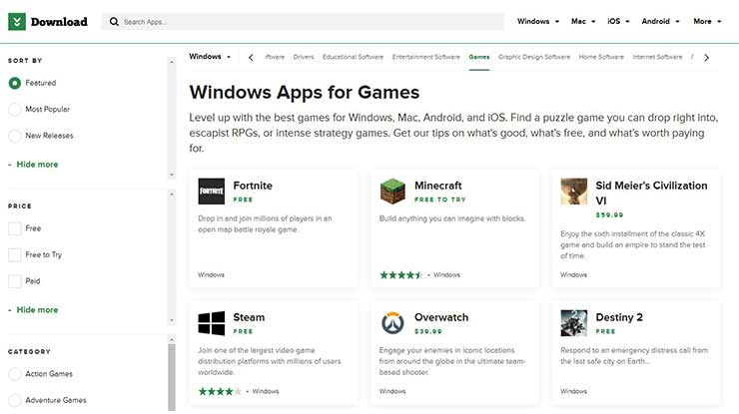Click Sort By panel scroll up arrow
This screenshot has width=739, height=414.
click(172, 62)
